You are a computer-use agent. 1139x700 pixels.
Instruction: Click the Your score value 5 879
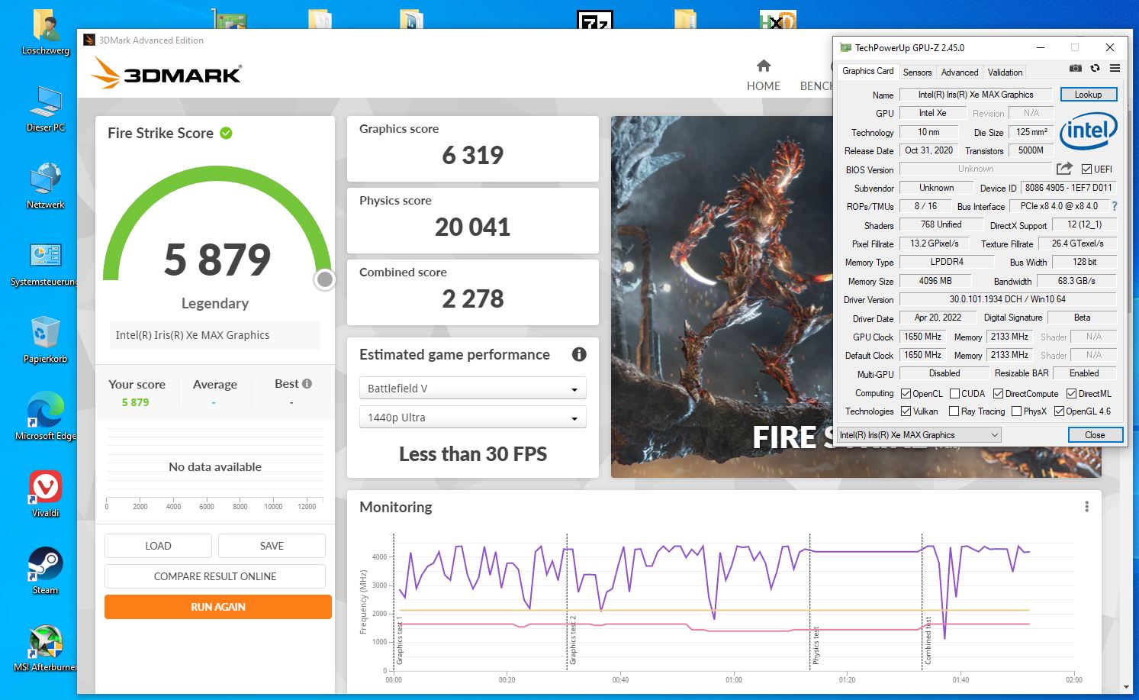point(135,402)
